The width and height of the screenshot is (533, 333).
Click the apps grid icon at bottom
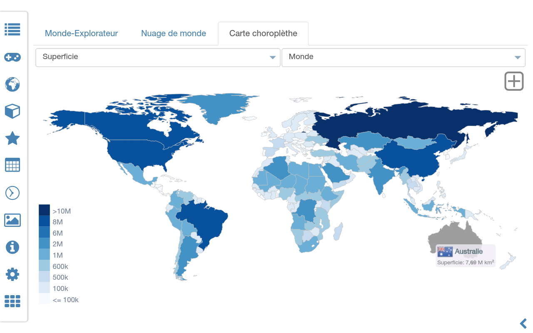click(12, 301)
